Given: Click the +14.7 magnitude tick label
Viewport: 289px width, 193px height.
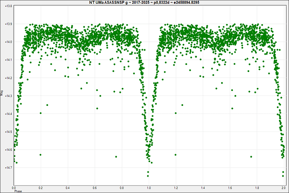Looking at the screenshot, I should (x=8, y=168).
